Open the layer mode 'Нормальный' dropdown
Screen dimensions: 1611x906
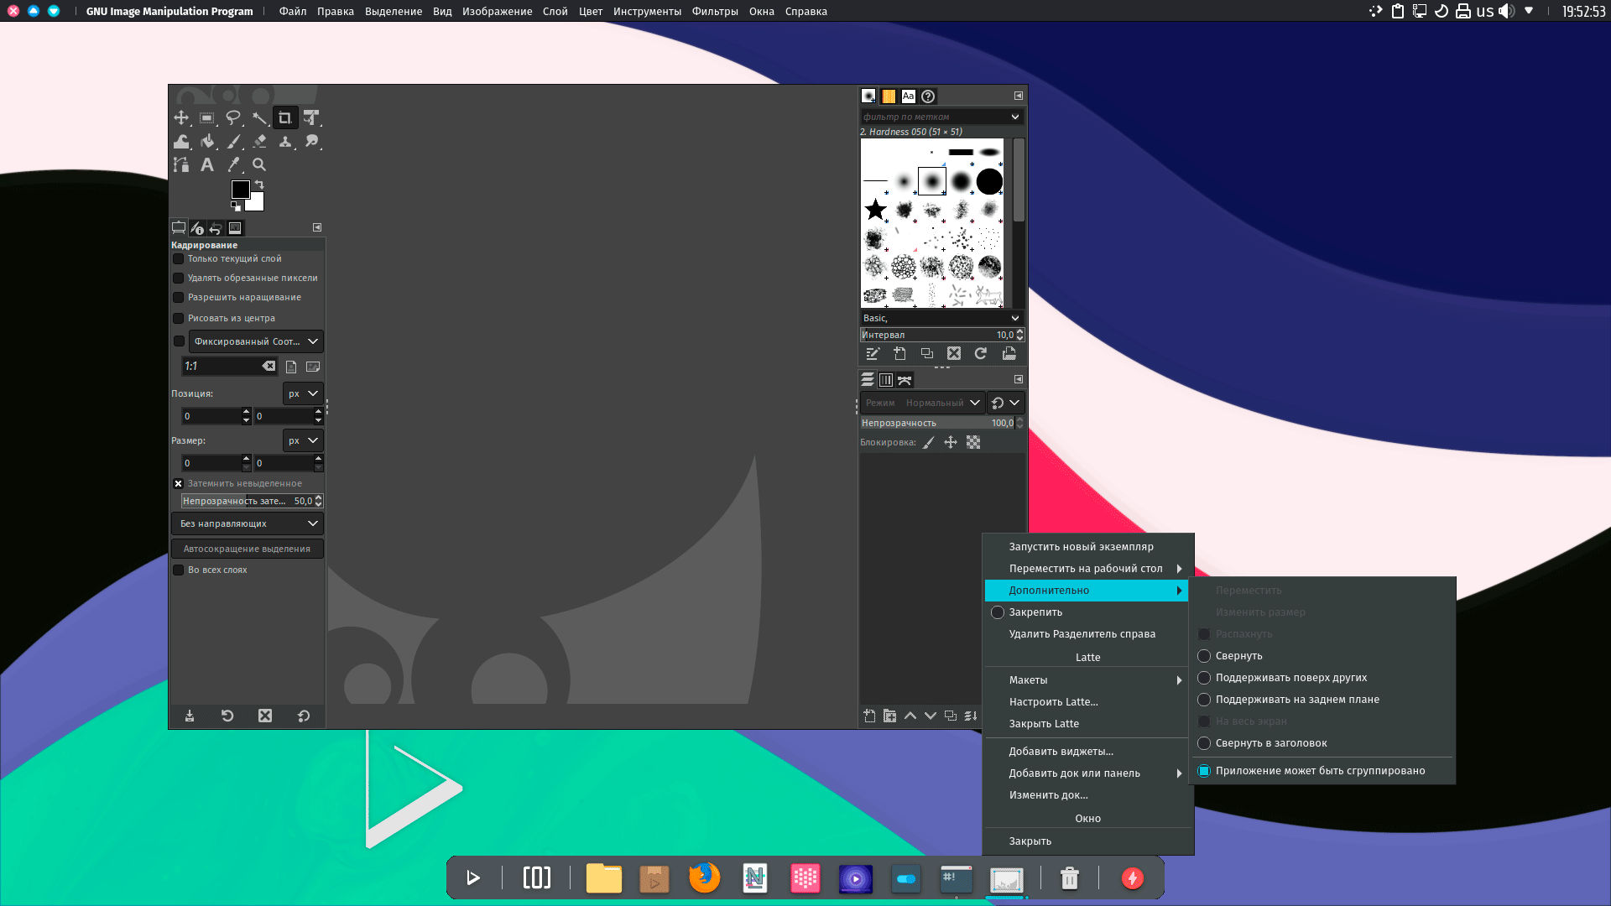pos(942,403)
